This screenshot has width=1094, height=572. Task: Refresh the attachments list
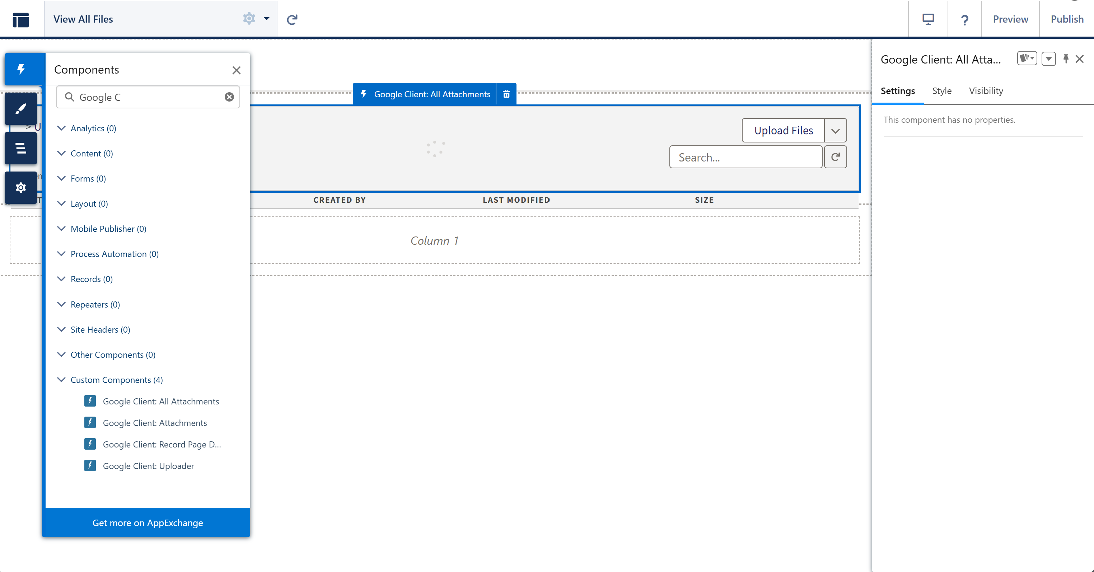click(x=835, y=157)
